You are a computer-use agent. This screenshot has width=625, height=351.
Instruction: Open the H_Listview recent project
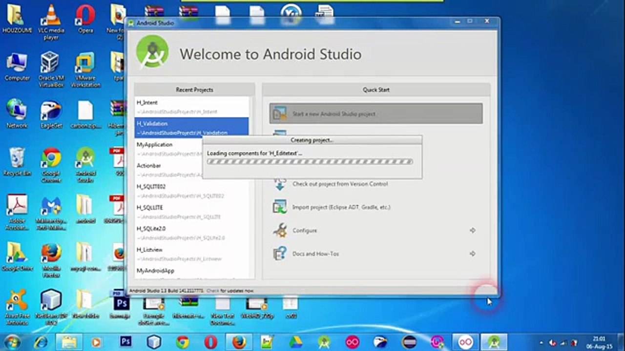point(191,253)
